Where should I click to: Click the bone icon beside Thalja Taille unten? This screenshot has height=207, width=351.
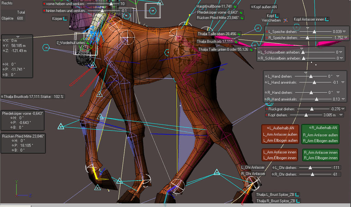click(x=251, y=49)
